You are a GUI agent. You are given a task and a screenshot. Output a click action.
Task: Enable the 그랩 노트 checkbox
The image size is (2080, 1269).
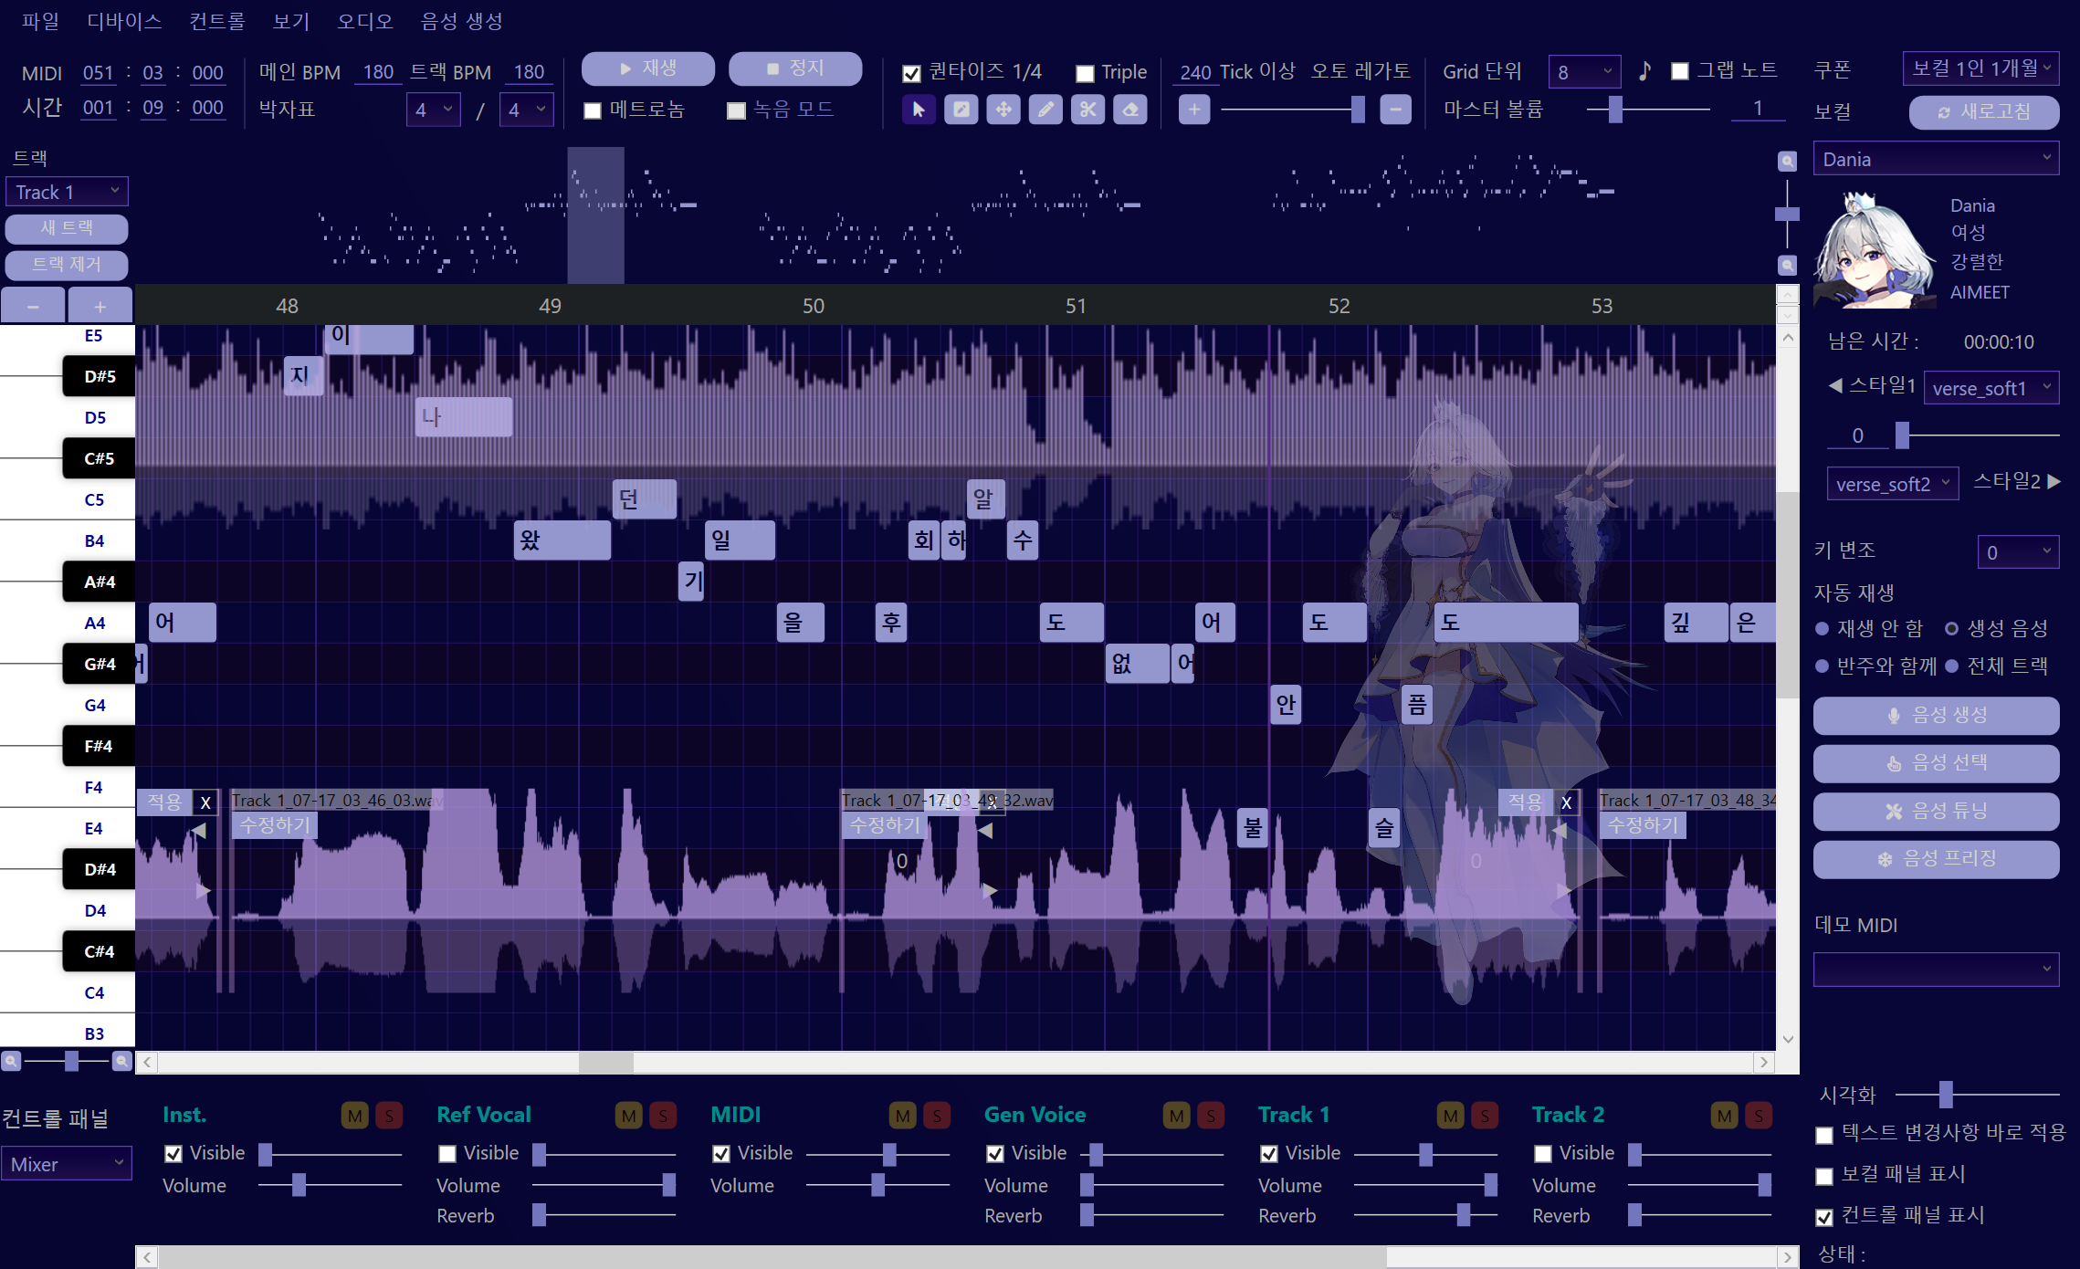click(x=1680, y=71)
